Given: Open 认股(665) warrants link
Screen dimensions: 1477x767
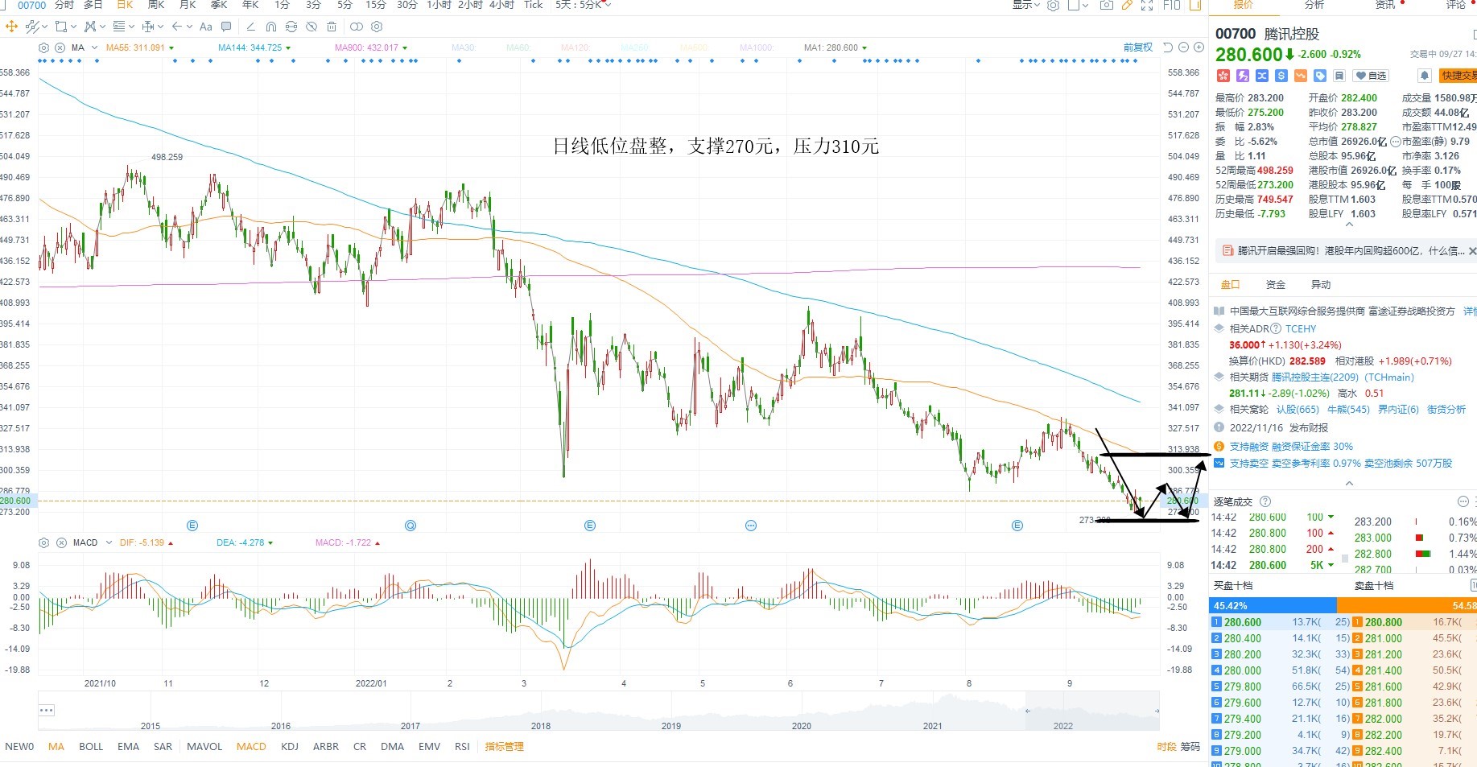Looking at the screenshot, I should [x=1298, y=409].
